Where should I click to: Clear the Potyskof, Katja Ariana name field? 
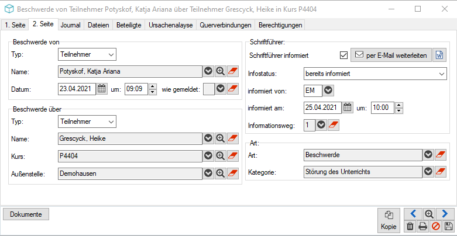tap(232, 71)
